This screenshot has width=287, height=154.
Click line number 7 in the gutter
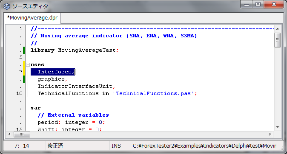[x=21, y=72]
